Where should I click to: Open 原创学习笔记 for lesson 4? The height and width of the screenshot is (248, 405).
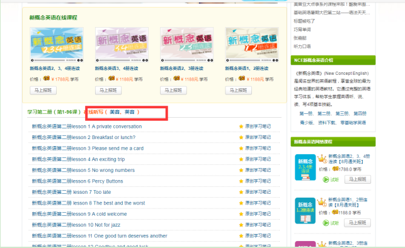point(258,159)
